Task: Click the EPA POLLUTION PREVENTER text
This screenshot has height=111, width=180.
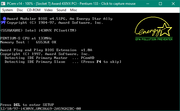Action: pyautogui.click(x=154, y=39)
